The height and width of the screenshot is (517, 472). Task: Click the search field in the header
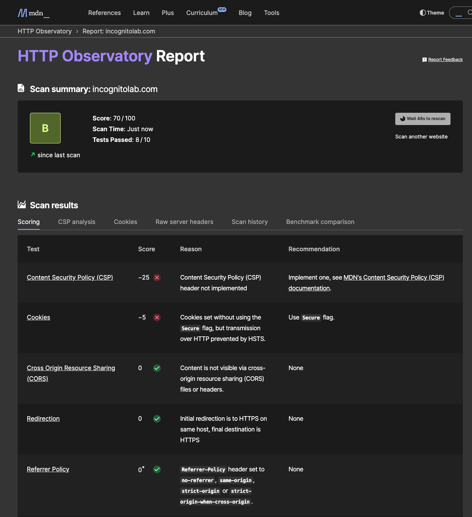click(x=461, y=13)
